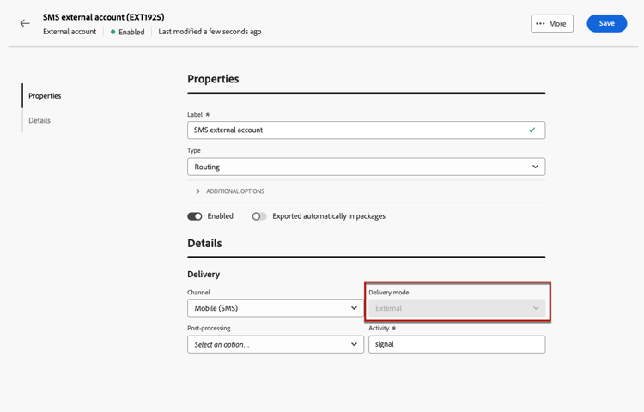644x412 pixels.
Task: Click the Activity input field
Action: 457,344
